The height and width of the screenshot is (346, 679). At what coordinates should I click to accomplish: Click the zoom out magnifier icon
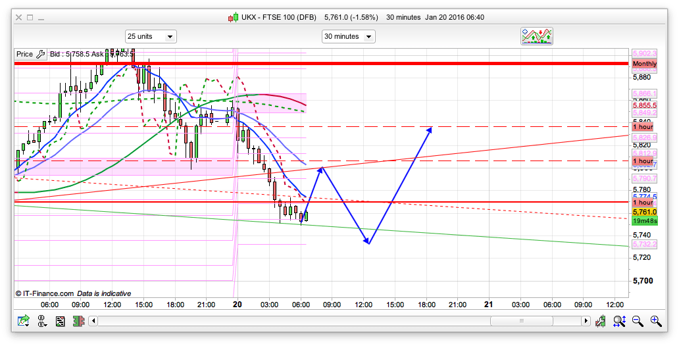[638, 321]
